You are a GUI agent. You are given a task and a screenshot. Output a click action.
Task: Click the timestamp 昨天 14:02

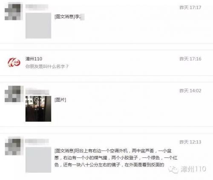coord(190,91)
